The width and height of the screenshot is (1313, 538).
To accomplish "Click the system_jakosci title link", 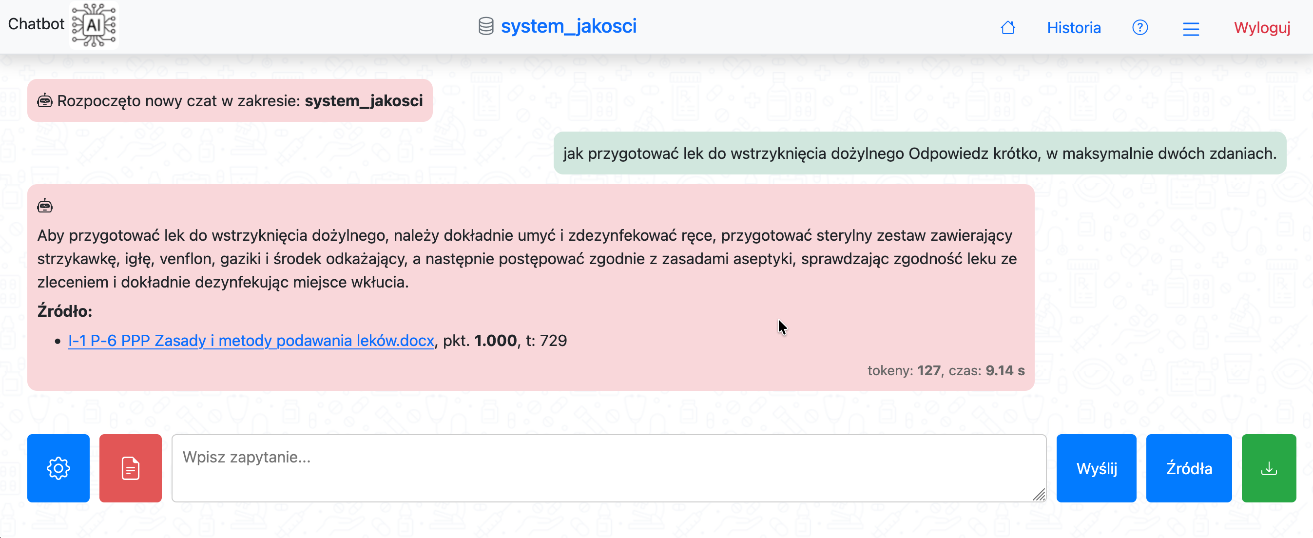I will coord(568,26).
